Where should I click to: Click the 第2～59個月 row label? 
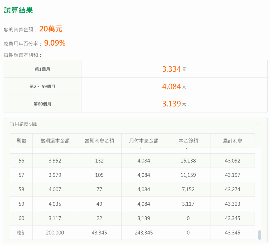tap(42, 86)
